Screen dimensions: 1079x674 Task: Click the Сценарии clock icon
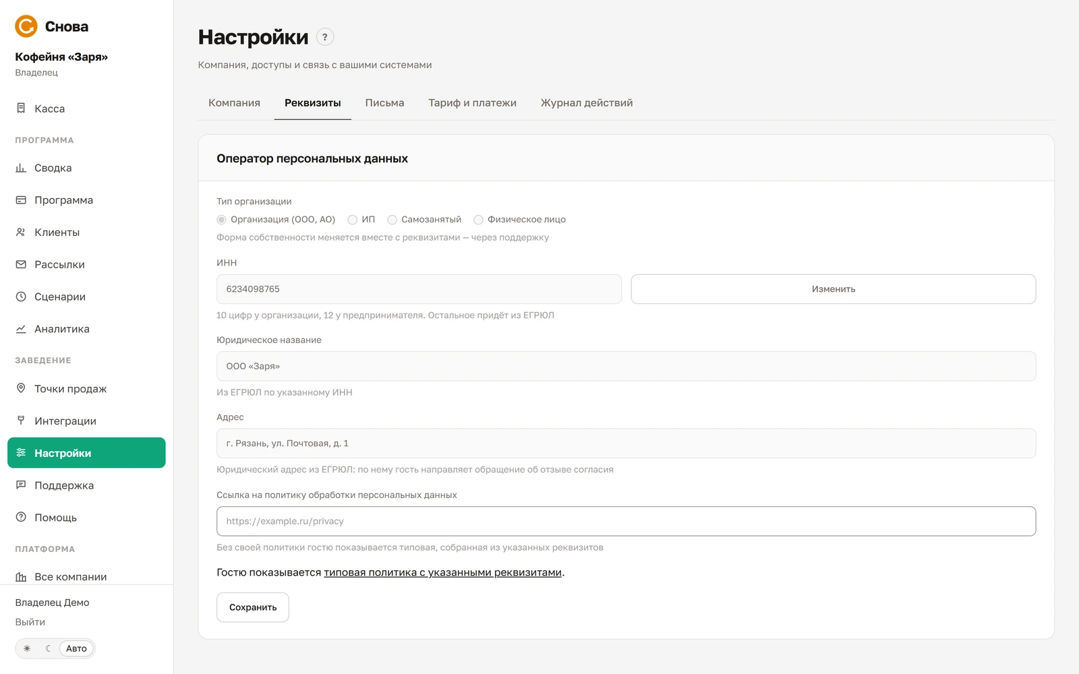pos(21,297)
